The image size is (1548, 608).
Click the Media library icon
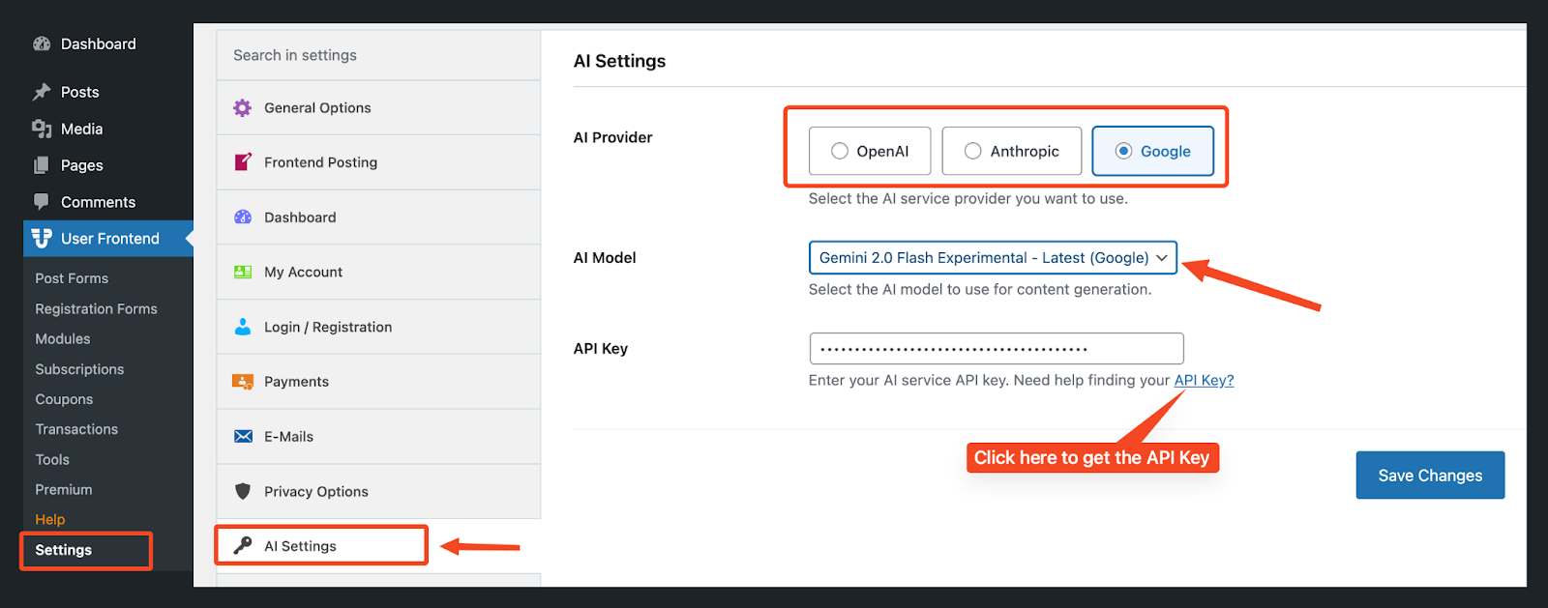click(x=42, y=129)
